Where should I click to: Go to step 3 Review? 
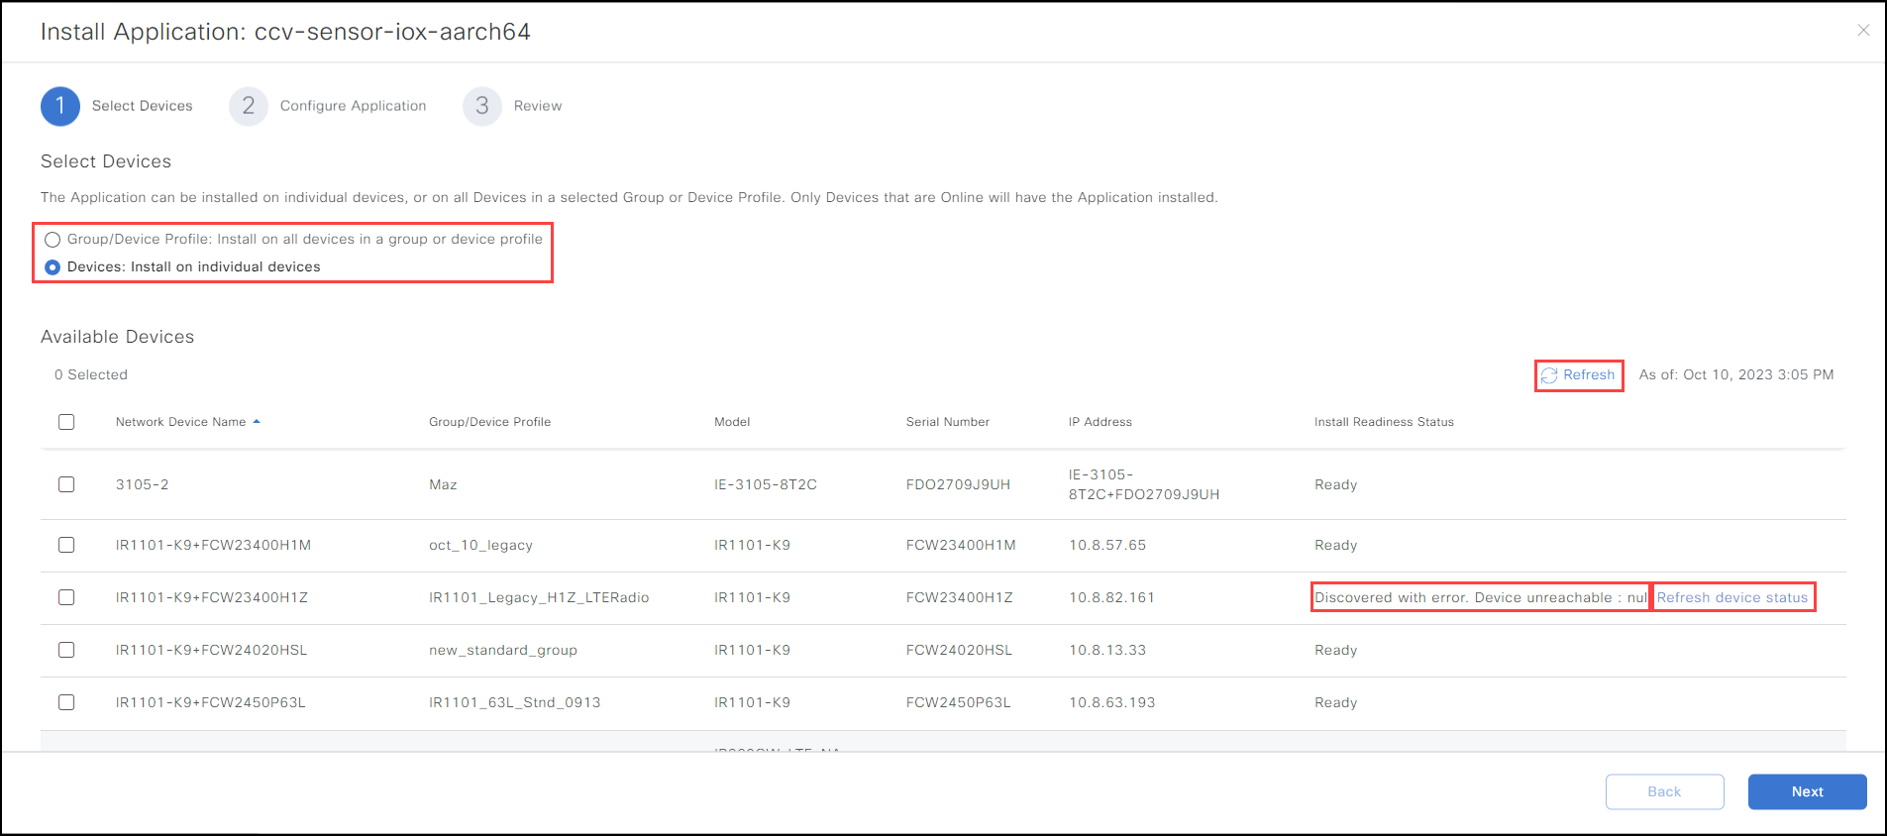512,106
